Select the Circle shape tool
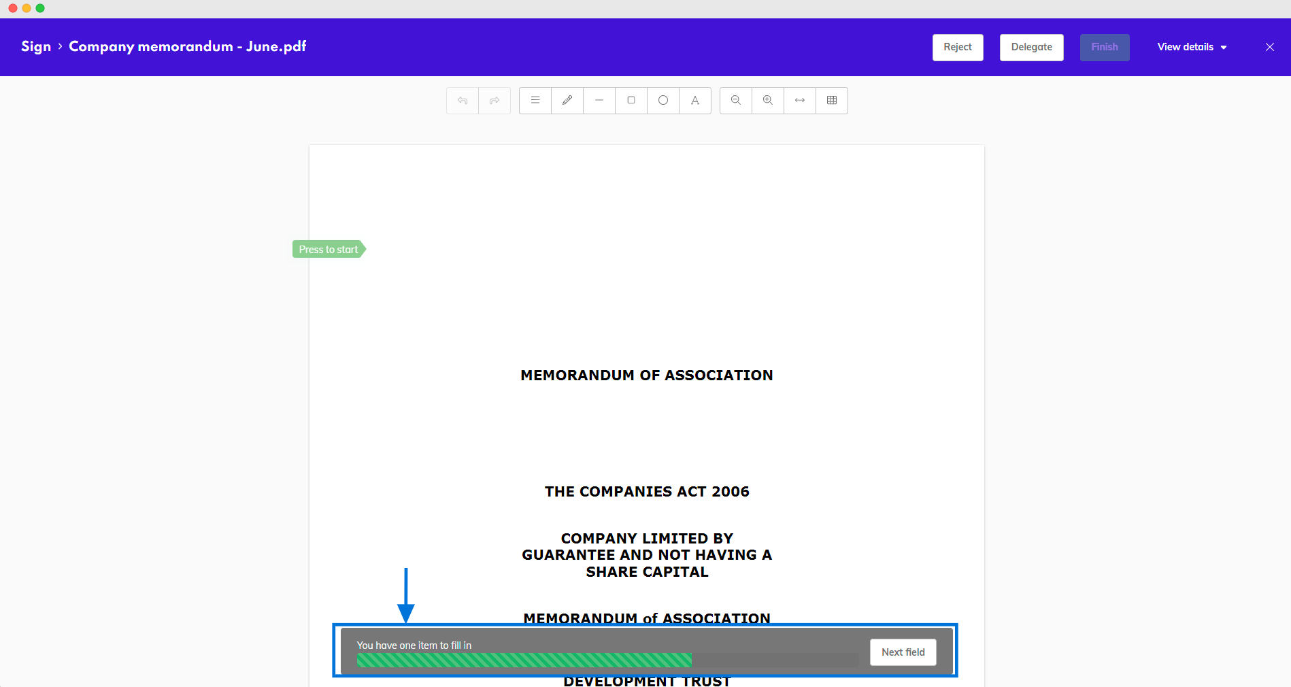 point(663,100)
